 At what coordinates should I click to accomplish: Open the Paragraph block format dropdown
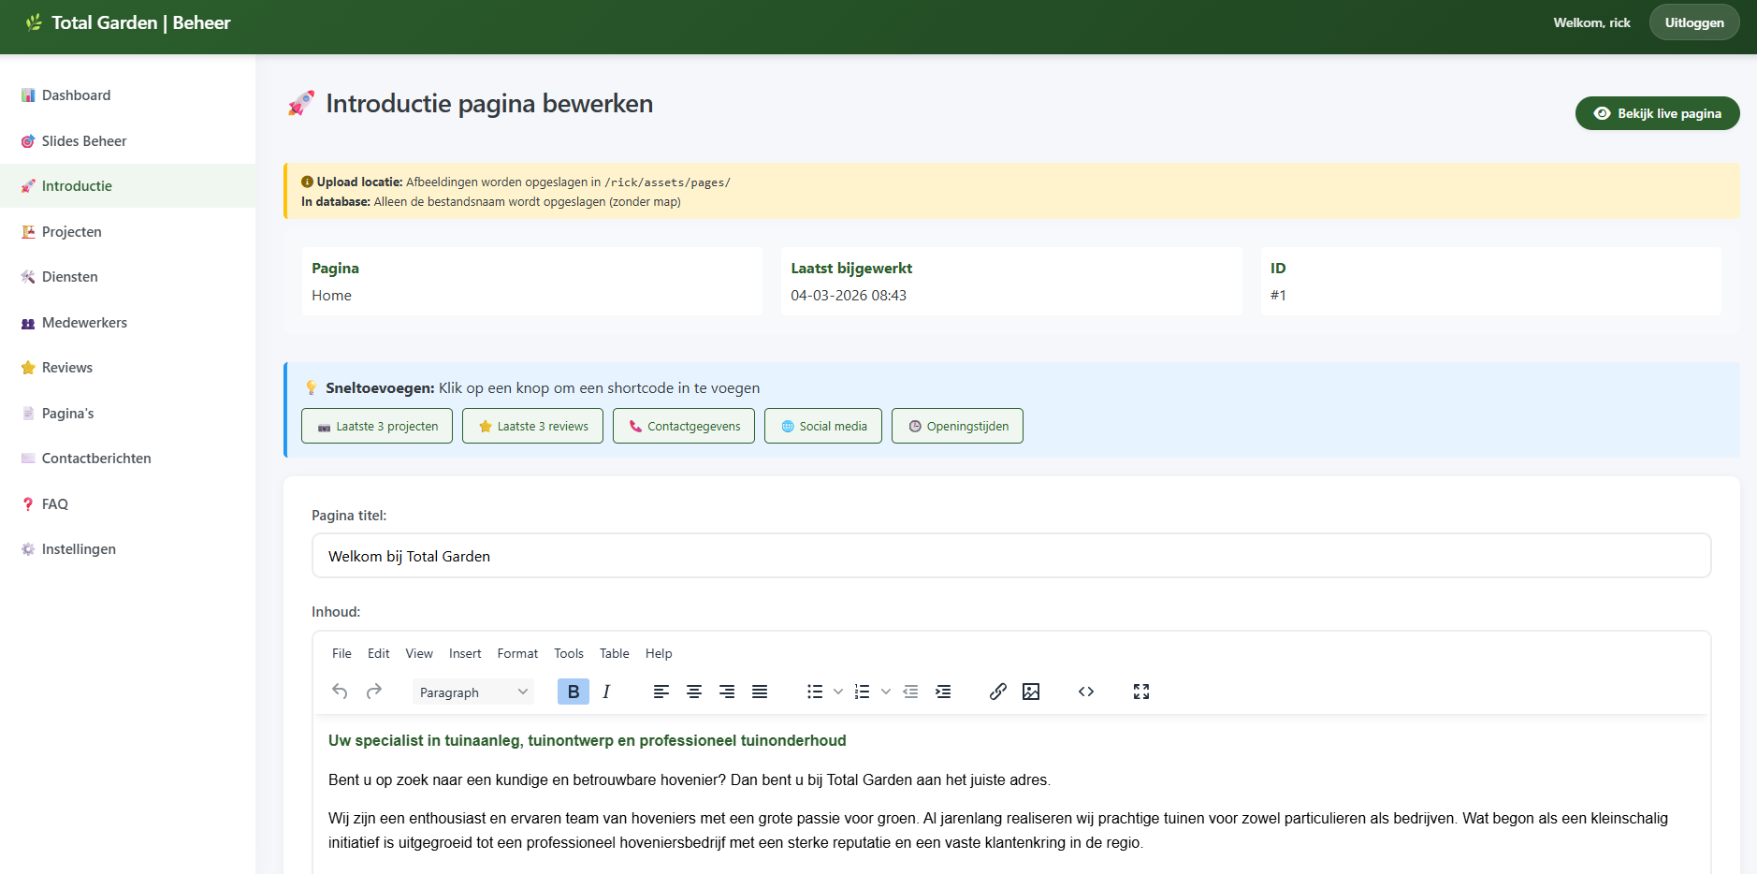click(x=473, y=692)
